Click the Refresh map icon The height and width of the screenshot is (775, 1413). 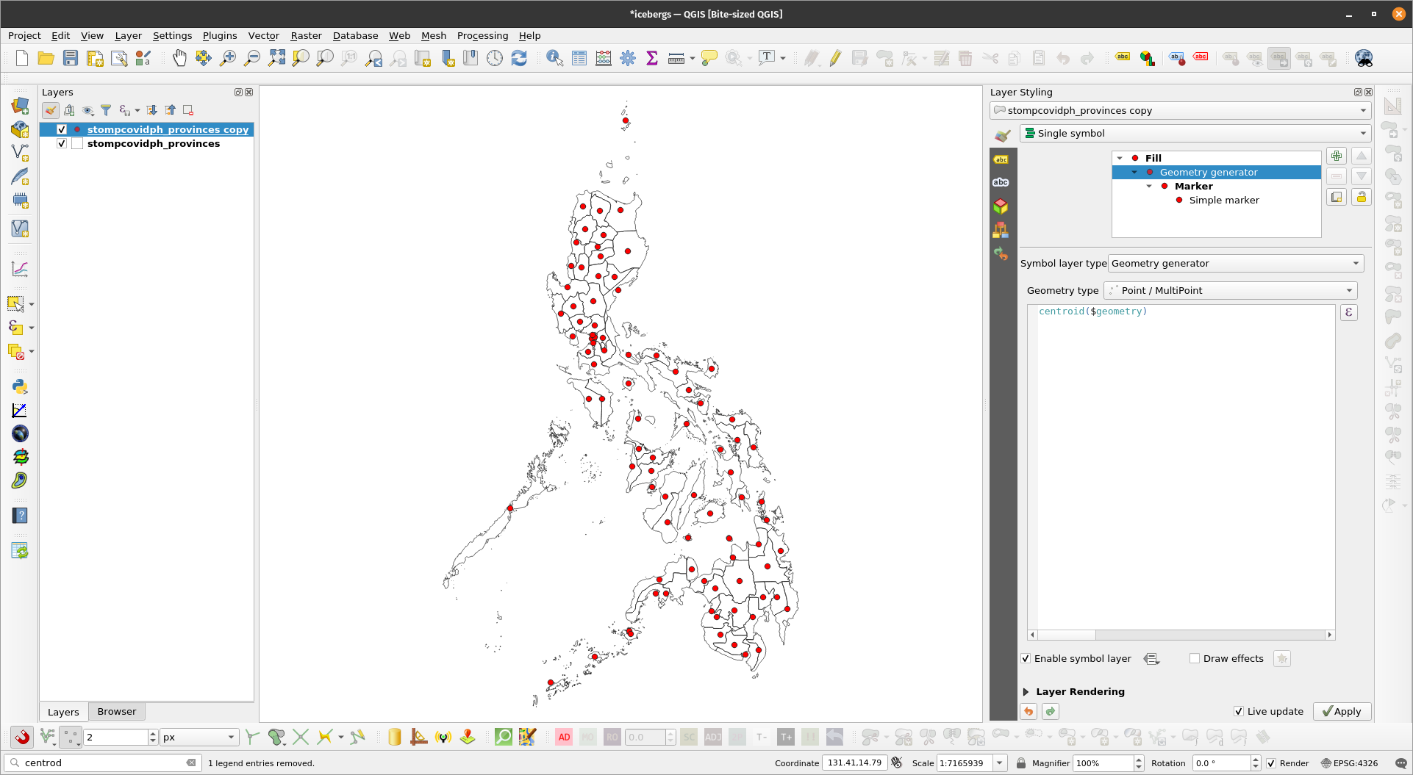pos(519,58)
